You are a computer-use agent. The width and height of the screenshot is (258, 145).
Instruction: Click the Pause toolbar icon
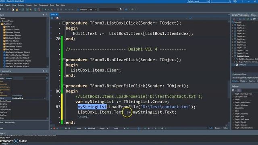(58, 10)
